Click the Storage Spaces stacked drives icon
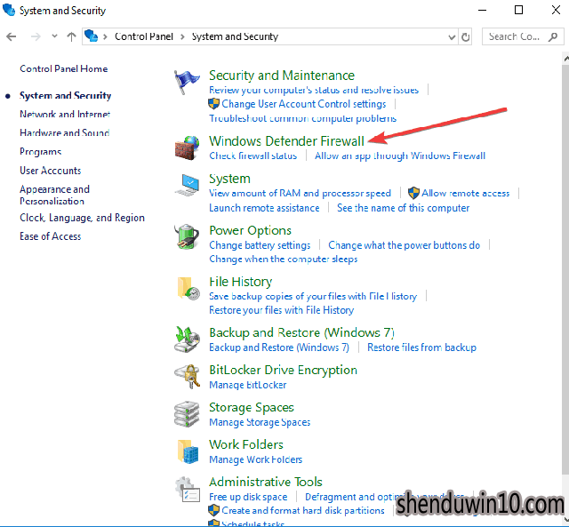 (x=187, y=414)
